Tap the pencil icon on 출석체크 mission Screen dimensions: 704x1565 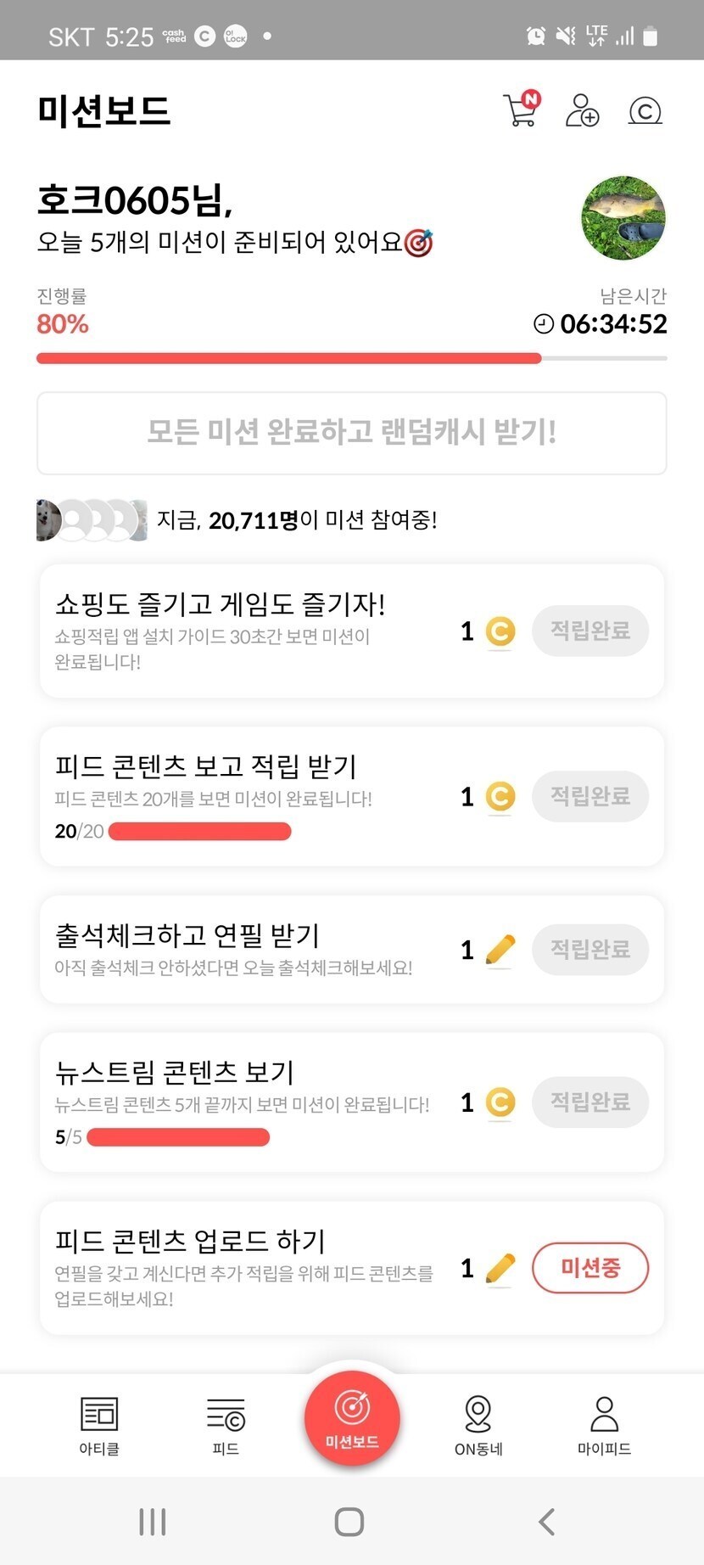click(500, 950)
